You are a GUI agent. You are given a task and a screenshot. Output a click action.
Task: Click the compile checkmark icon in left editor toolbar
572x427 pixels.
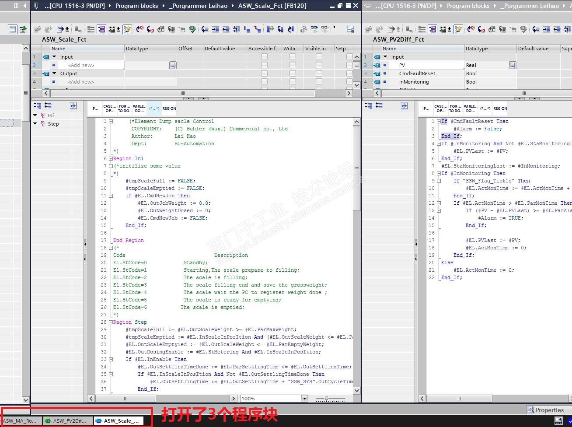(x=192, y=29)
